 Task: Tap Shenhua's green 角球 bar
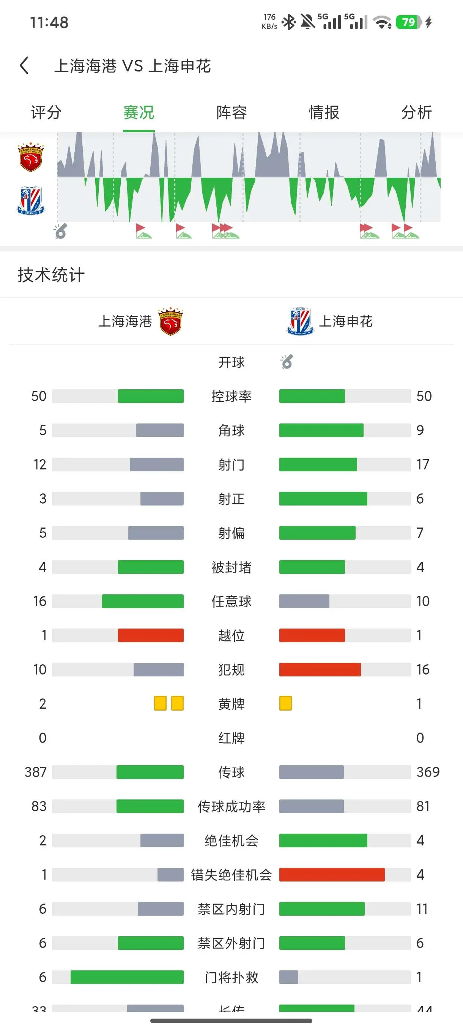[x=321, y=430]
